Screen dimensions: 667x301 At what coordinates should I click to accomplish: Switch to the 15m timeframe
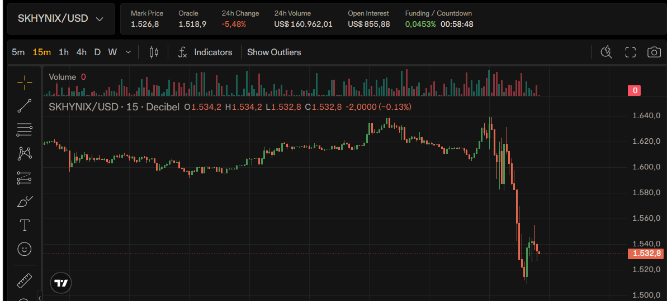(x=42, y=52)
